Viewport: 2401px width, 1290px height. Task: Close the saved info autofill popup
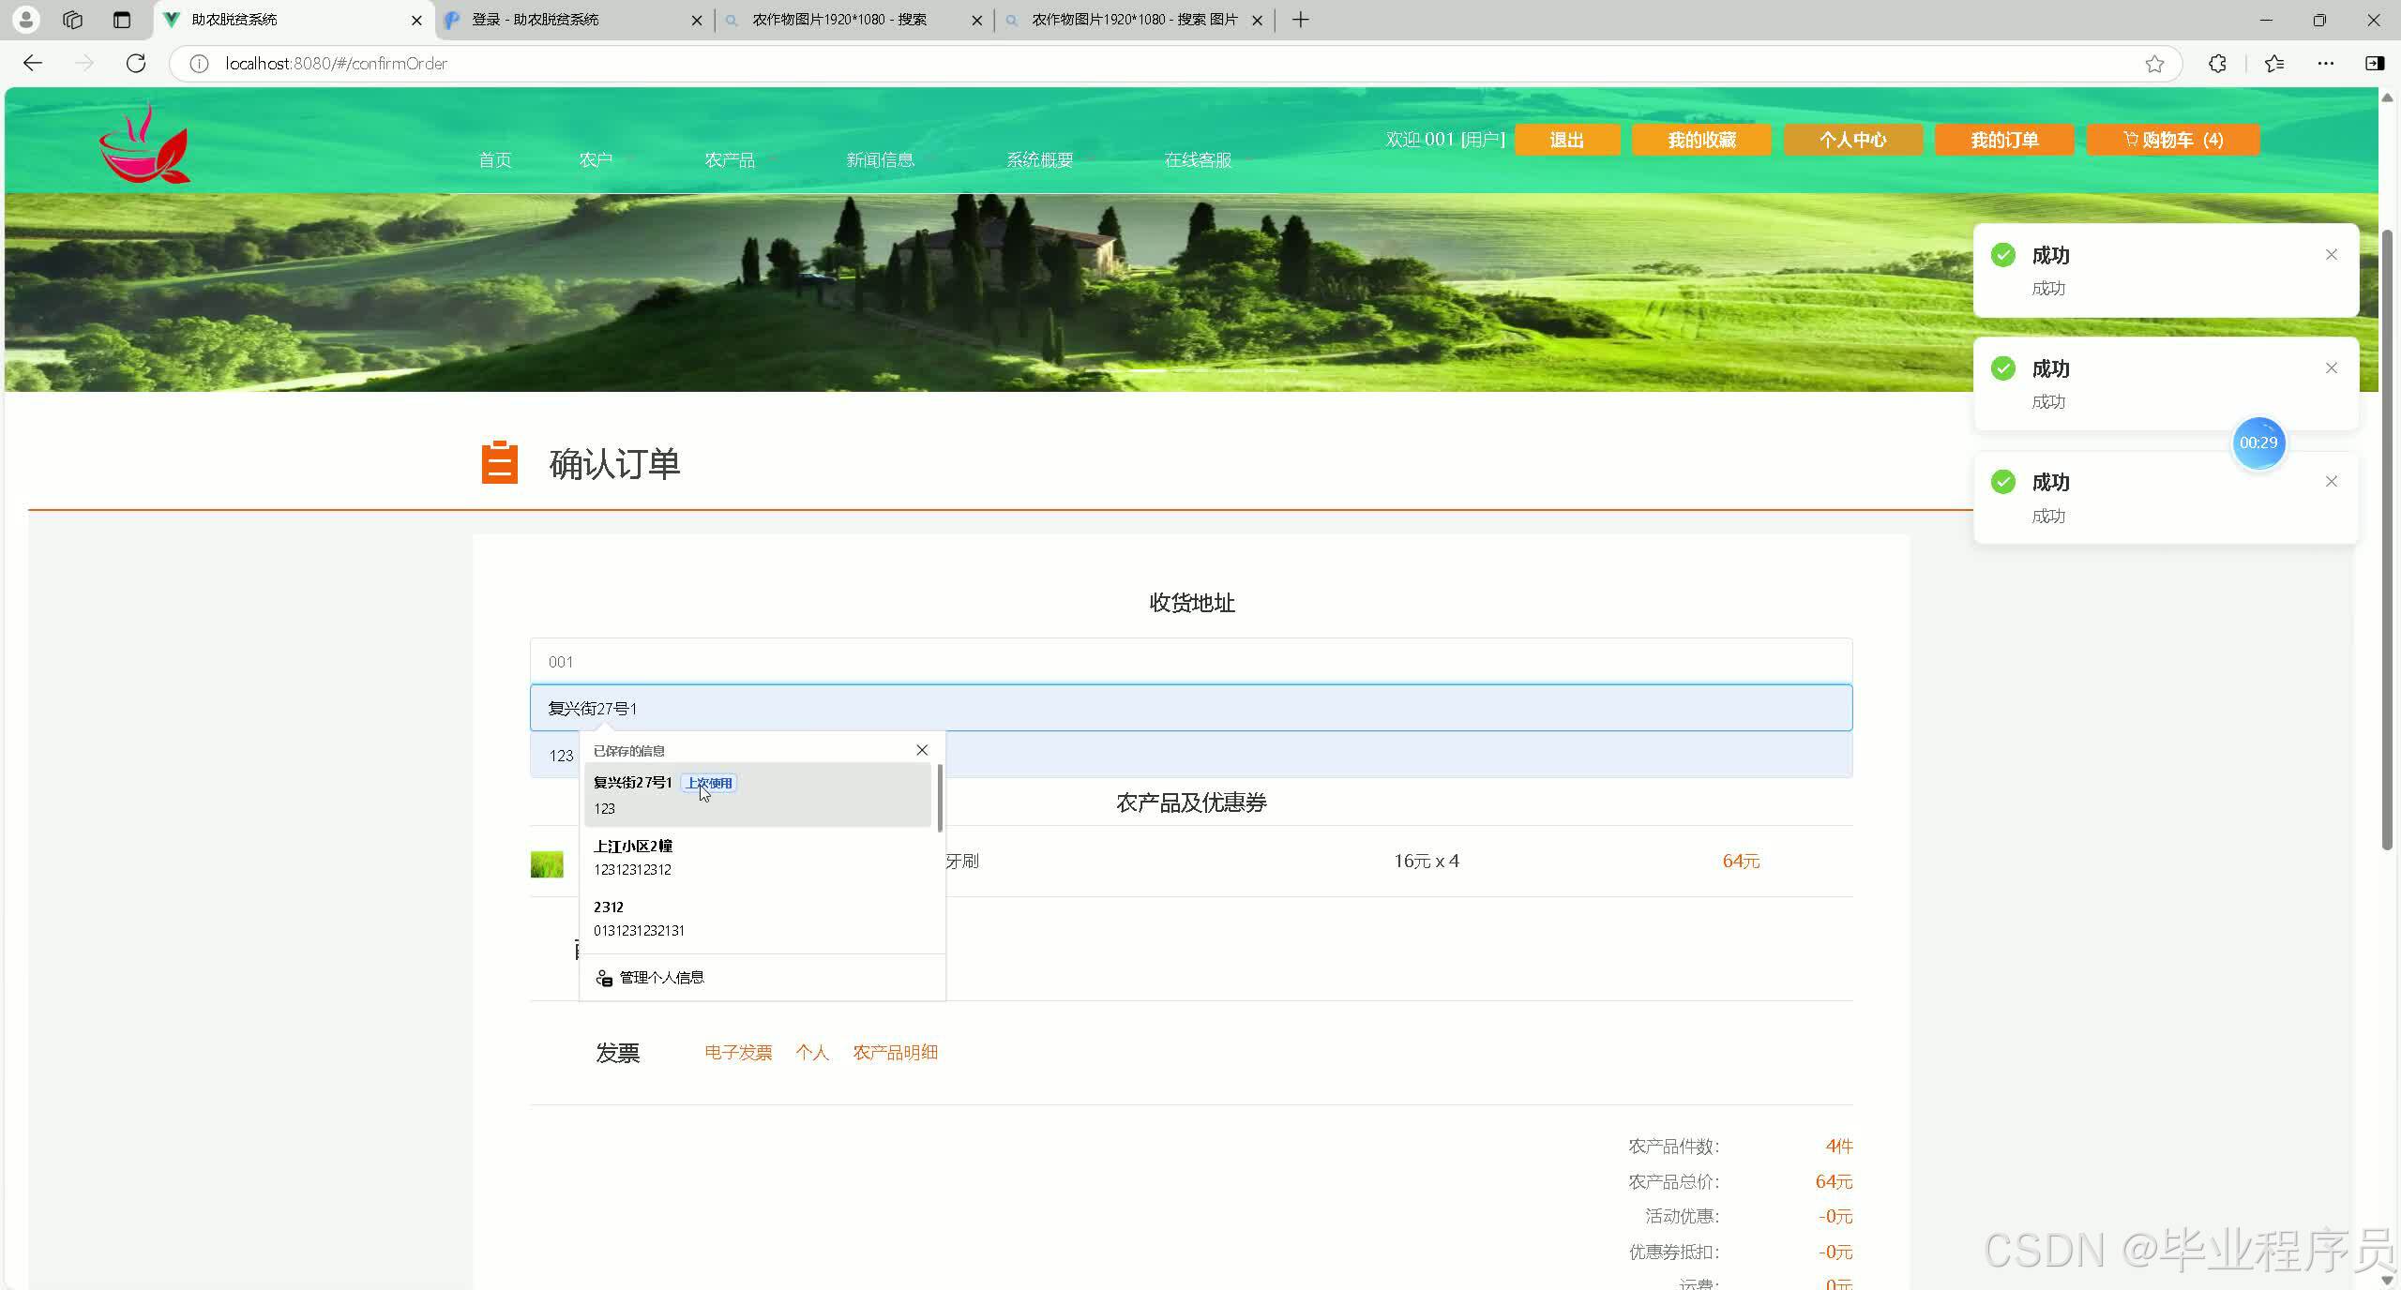click(922, 749)
